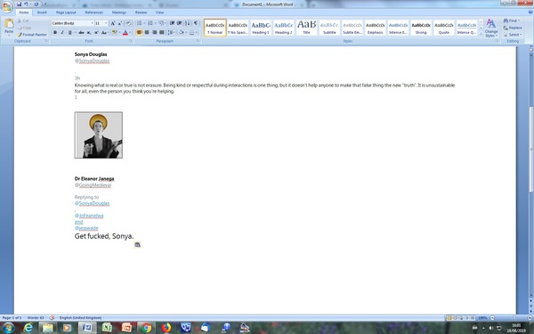
Task: Open the font name dropdown
Action: point(92,23)
